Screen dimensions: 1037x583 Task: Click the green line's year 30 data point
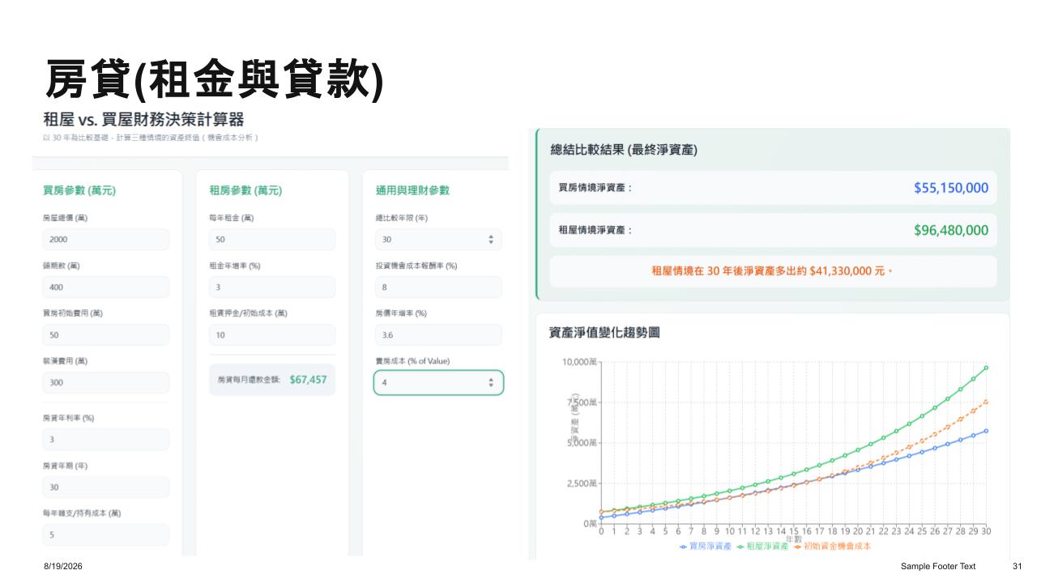point(987,368)
